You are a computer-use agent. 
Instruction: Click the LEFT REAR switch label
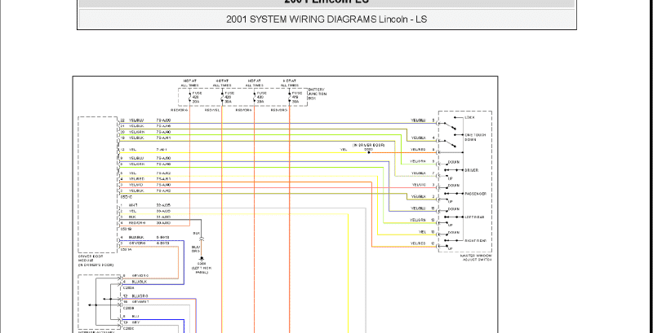click(474, 217)
